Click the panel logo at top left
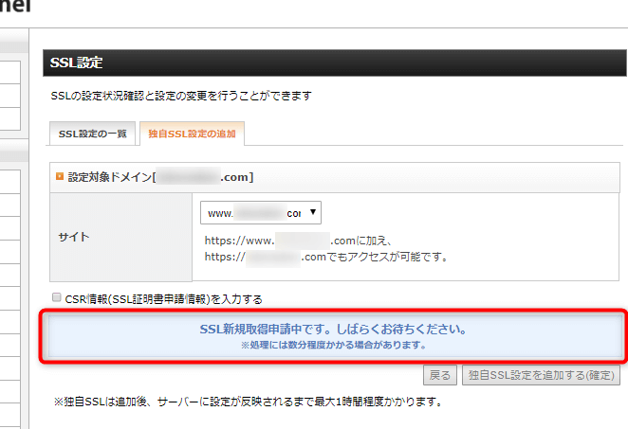628x429 pixels. click(x=15, y=6)
